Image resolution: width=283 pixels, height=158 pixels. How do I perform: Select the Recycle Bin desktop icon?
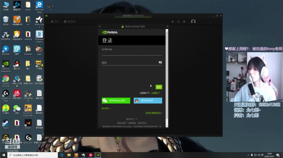[x=6, y=21]
